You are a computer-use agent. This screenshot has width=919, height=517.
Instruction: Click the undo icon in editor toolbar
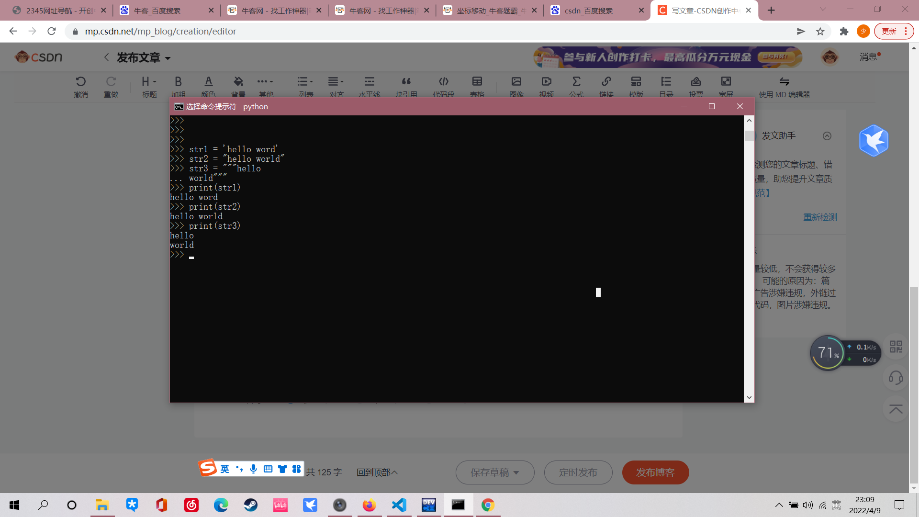tap(81, 82)
